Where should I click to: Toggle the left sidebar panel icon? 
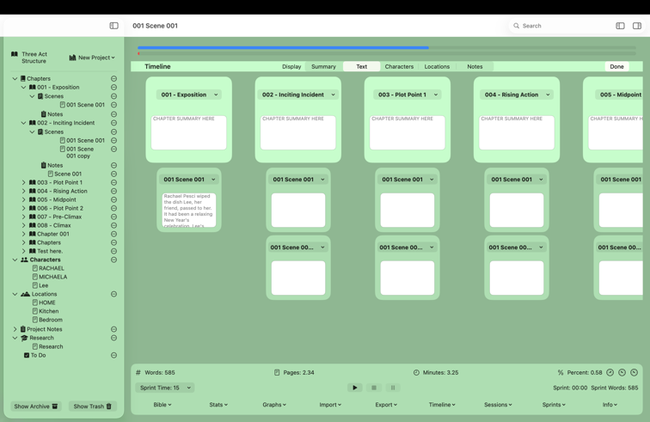(x=113, y=26)
